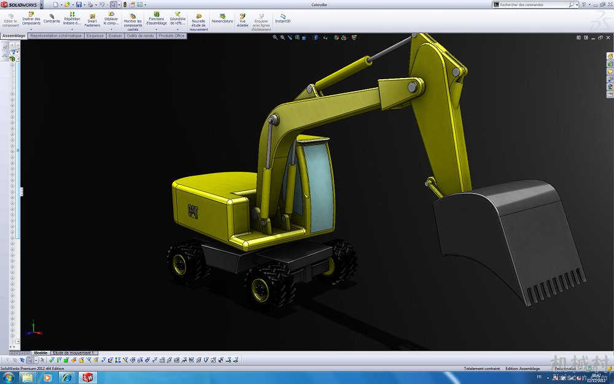This screenshot has width=614, height=384.
Task: Open Internet Explorer from the taskbar
Action: (x=67, y=378)
